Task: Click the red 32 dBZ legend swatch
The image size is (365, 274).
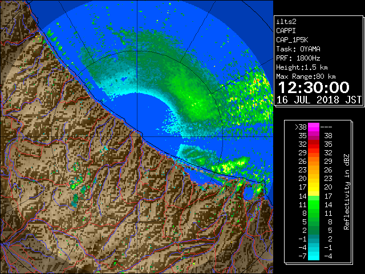Action: pos(313,144)
